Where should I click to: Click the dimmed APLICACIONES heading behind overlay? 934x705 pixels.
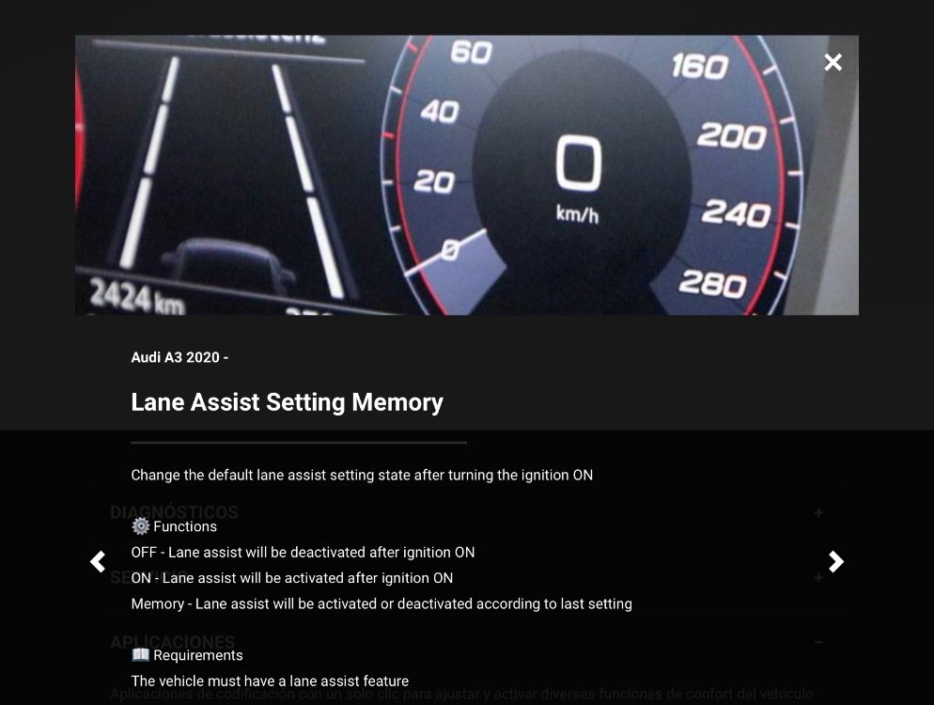(x=173, y=642)
